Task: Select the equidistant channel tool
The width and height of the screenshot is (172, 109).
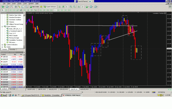Action: 21,10
